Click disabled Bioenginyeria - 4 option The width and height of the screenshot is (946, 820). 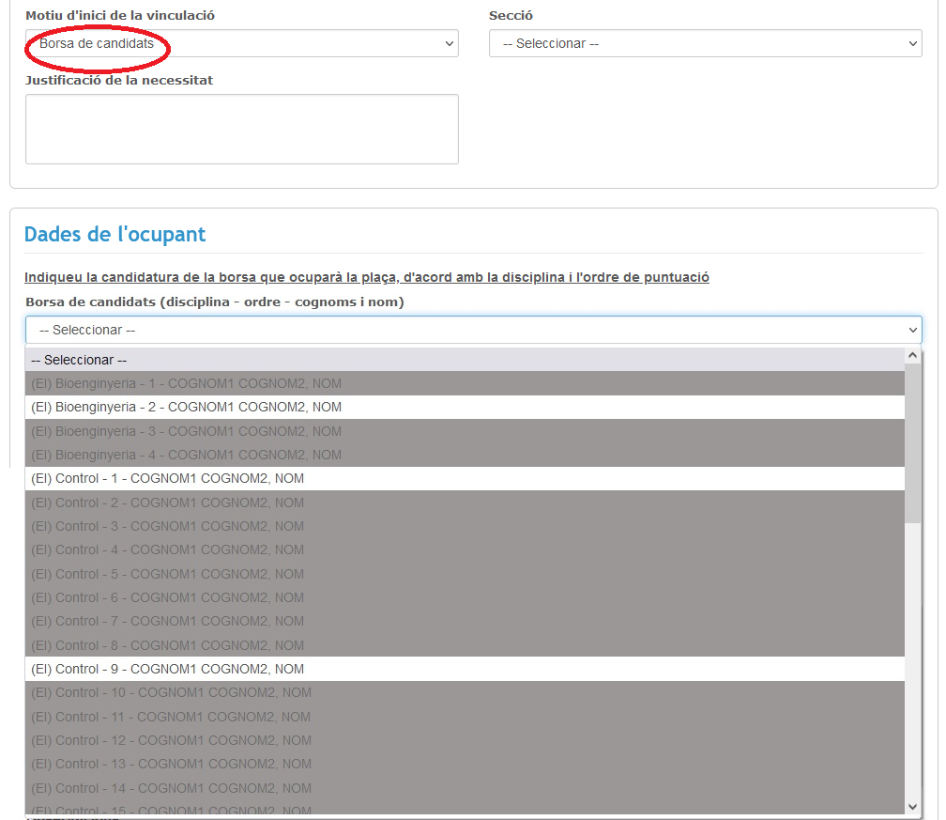pyautogui.click(x=464, y=455)
